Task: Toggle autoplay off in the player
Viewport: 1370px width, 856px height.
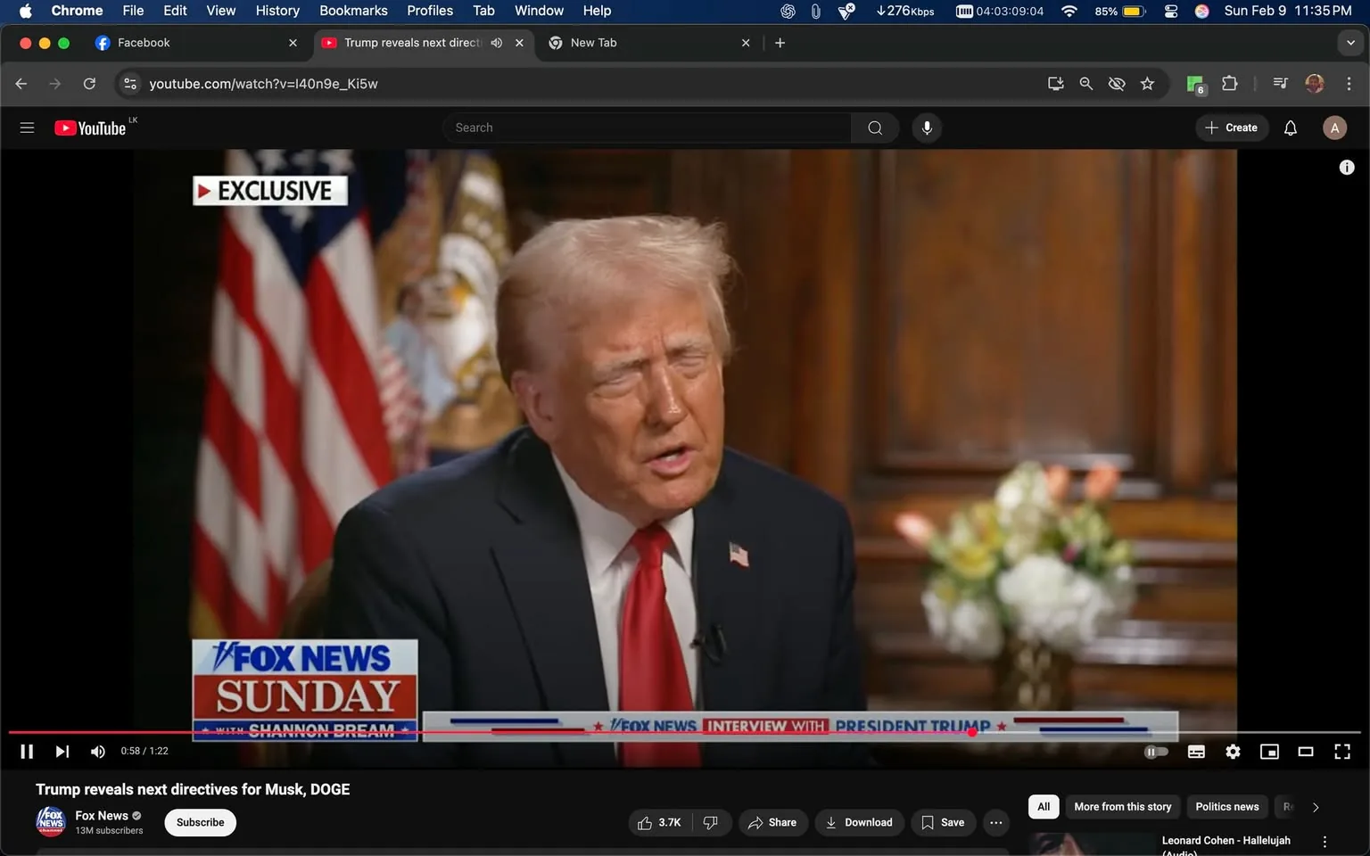Action: coord(1156,752)
